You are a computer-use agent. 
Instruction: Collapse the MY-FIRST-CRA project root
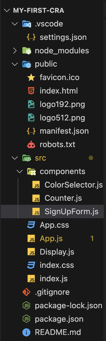(7, 11)
